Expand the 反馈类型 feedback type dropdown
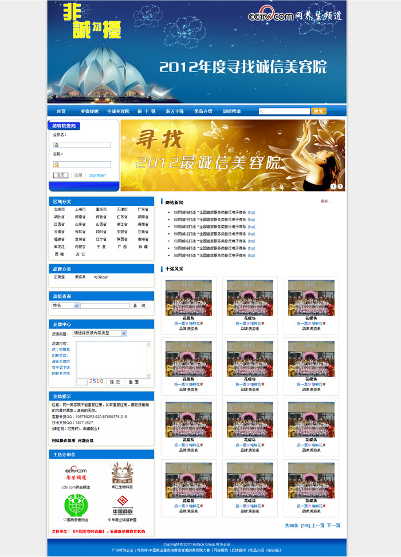The image size is (401, 557). click(124, 333)
